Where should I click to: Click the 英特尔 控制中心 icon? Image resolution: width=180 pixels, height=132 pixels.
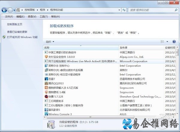pyautogui.click(x=46, y=66)
